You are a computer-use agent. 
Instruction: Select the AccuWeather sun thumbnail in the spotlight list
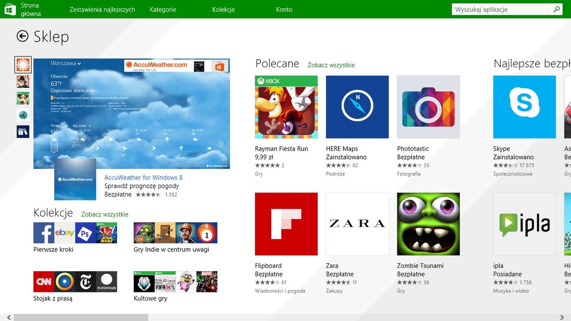tap(23, 65)
